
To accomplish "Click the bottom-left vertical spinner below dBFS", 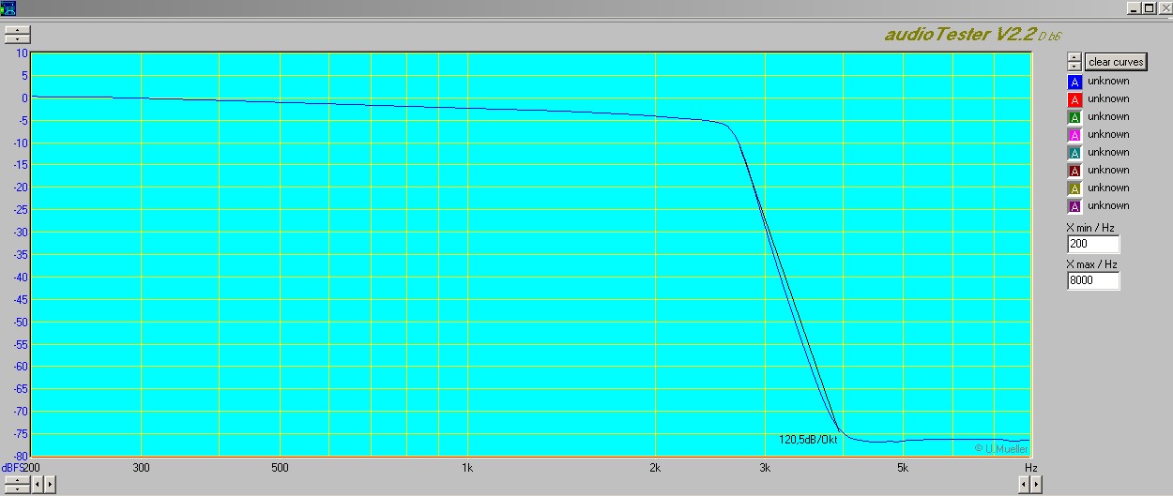I will [x=17, y=485].
